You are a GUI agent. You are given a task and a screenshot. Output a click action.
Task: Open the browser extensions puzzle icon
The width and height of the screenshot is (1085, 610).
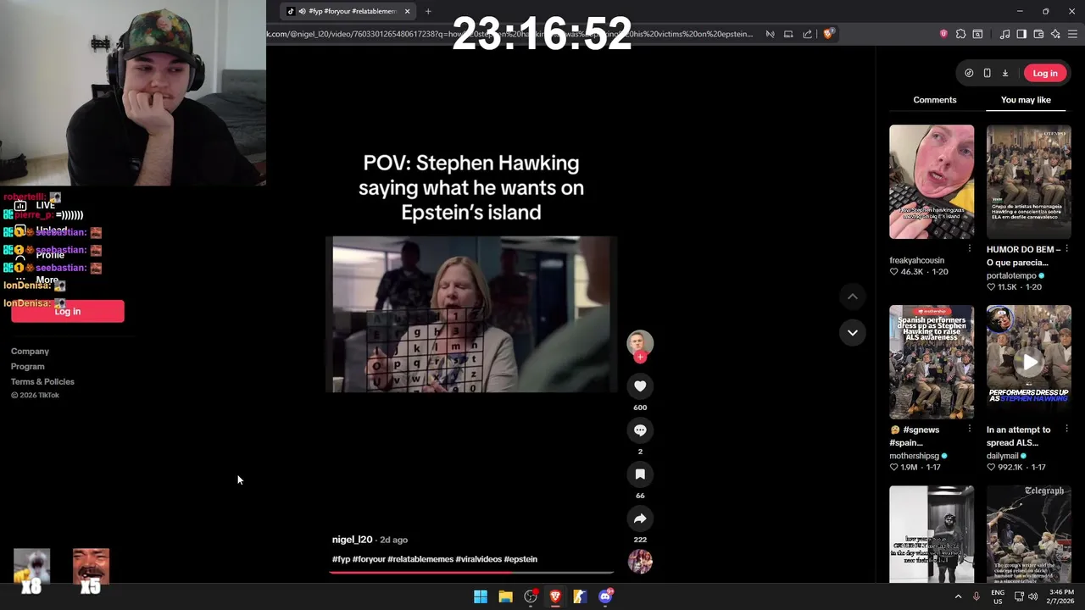(960, 34)
